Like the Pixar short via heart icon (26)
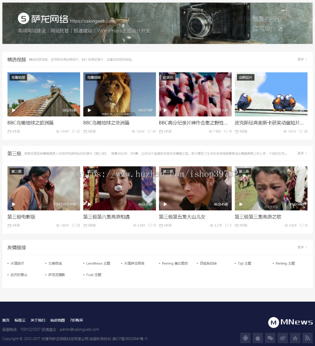The width and height of the screenshot is (315, 346). tap(301, 131)
